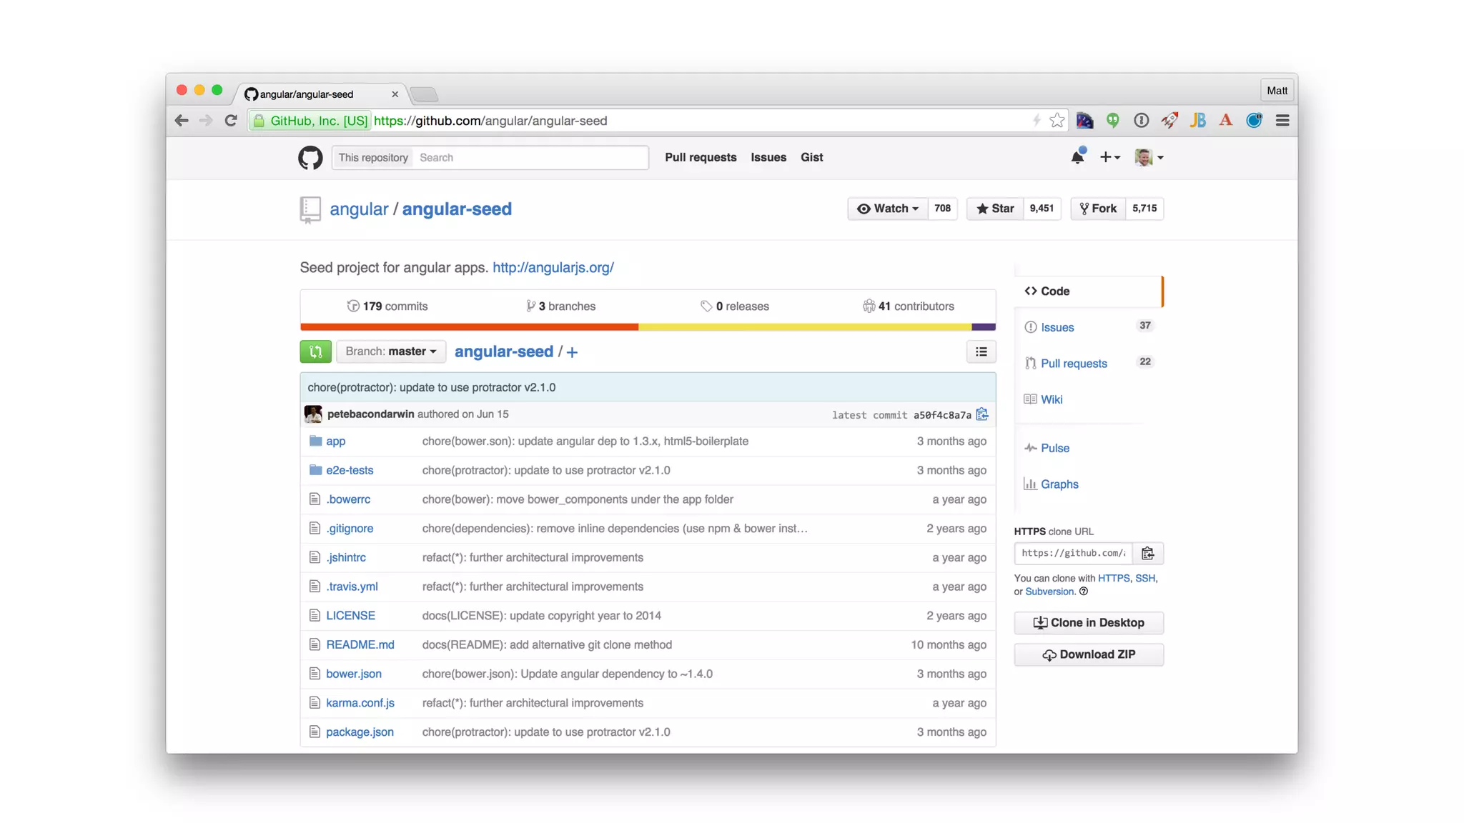Open notifications bell icon
Screen dimensions: 1464x823
click(x=1078, y=156)
